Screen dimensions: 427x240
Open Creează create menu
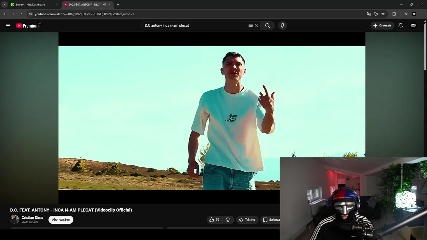pyautogui.click(x=382, y=26)
